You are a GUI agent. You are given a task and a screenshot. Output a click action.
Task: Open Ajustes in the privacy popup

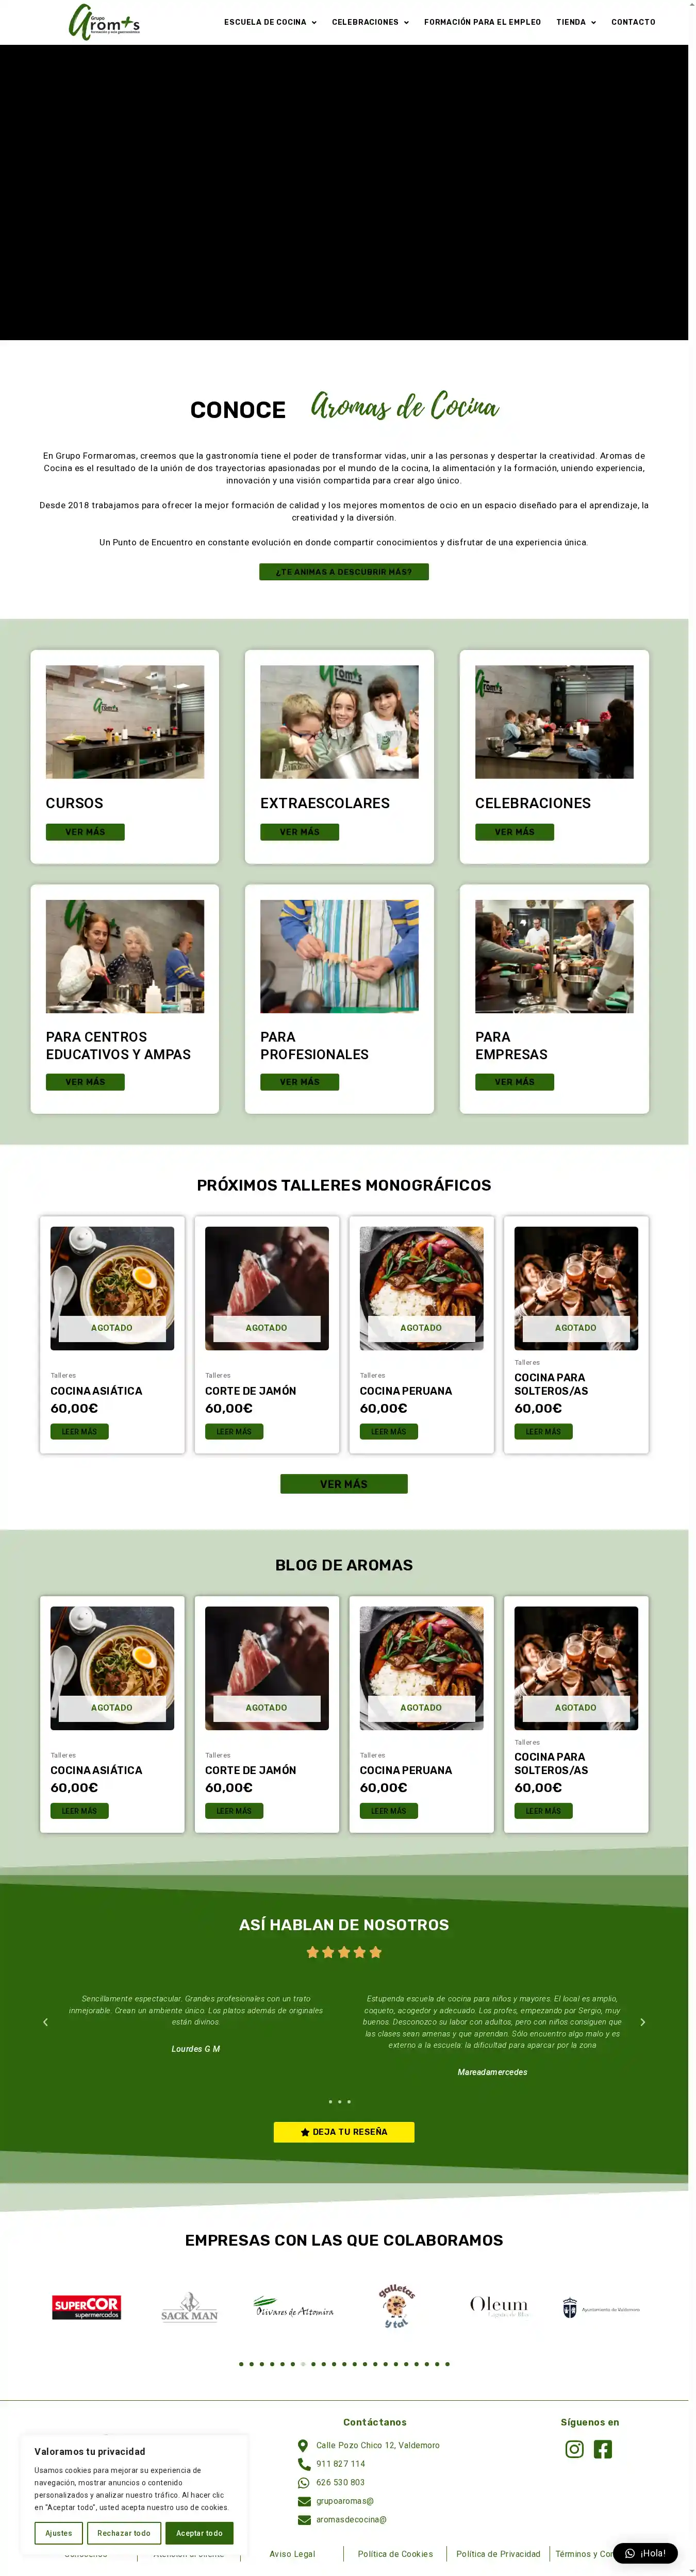click(x=58, y=2533)
